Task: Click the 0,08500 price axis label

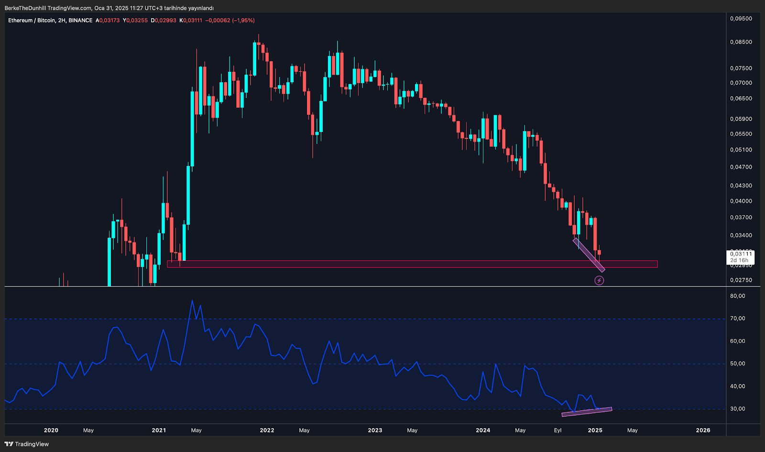Action: coord(741,42)
